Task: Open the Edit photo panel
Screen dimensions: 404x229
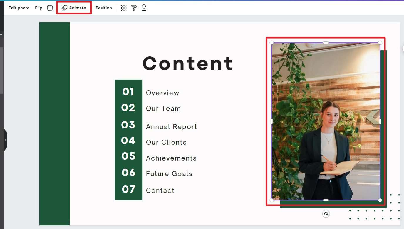Action: click(19, 8)
